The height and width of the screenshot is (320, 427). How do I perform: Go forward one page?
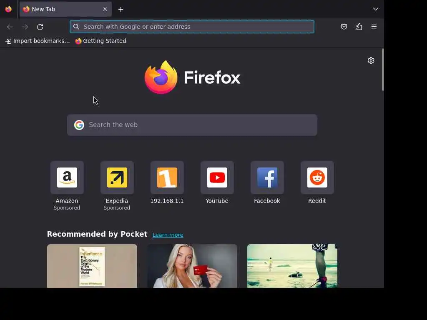(25, 27)
